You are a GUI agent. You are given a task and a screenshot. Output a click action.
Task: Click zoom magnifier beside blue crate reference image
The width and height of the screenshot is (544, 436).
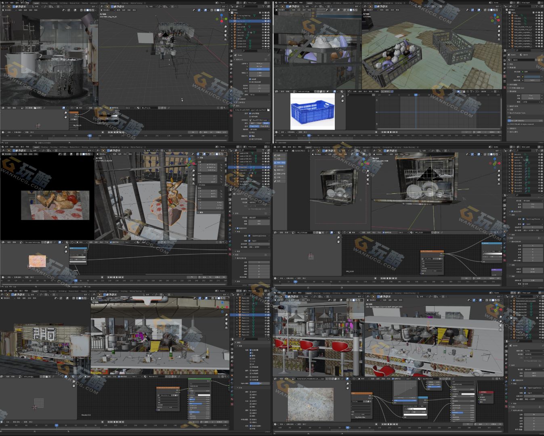342,96
